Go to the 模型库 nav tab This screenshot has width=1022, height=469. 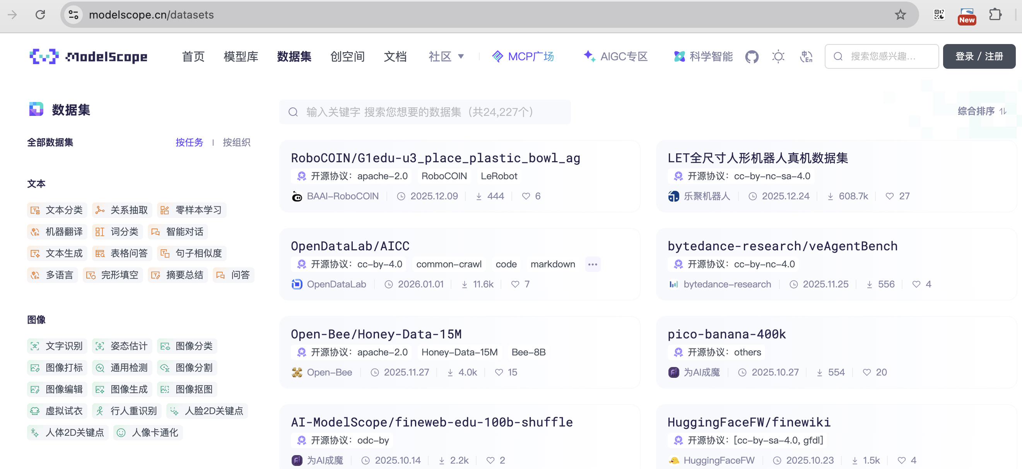241,57
